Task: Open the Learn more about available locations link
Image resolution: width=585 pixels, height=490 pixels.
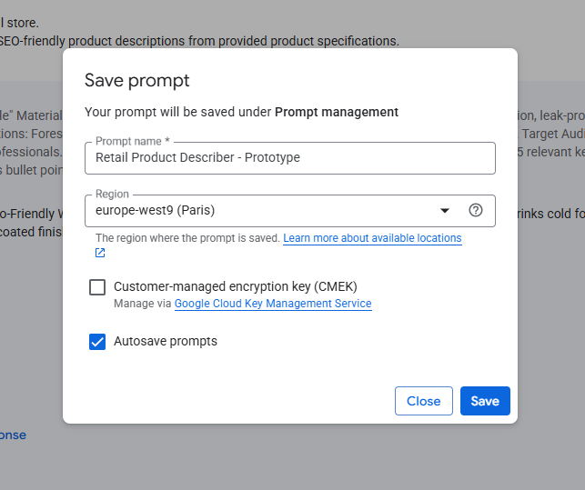Action: tap(372, 238)
